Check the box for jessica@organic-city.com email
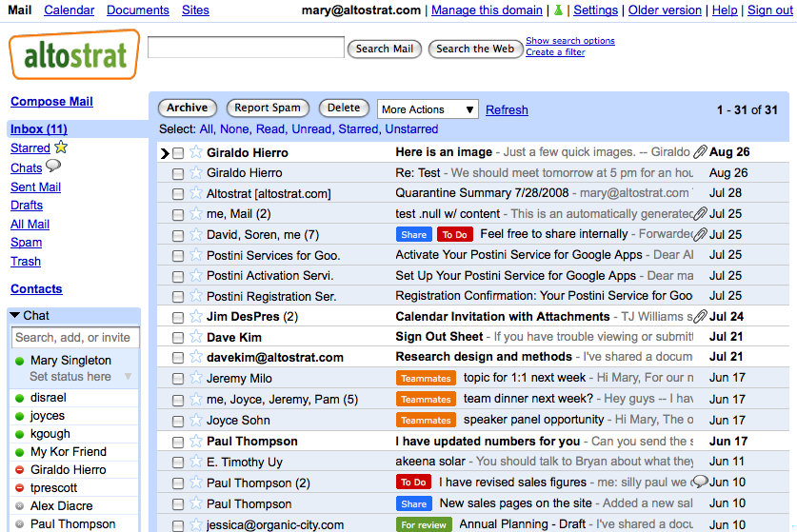Image resolution: width=797 pixels, height=532 pixels. pos(178,525)
